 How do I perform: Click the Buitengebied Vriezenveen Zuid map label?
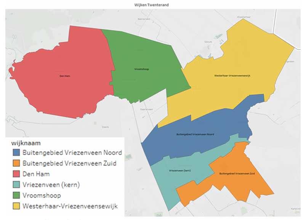point(237,174)
